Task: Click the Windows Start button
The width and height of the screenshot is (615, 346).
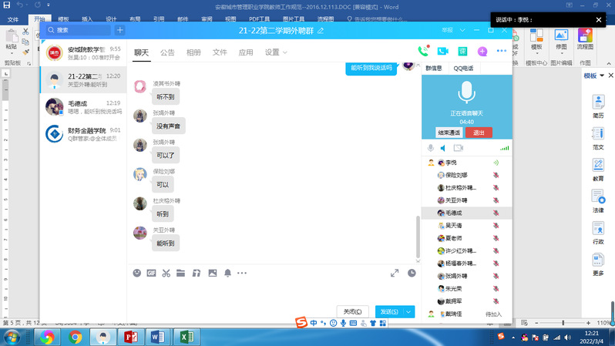Action: [x=12, y=338]
